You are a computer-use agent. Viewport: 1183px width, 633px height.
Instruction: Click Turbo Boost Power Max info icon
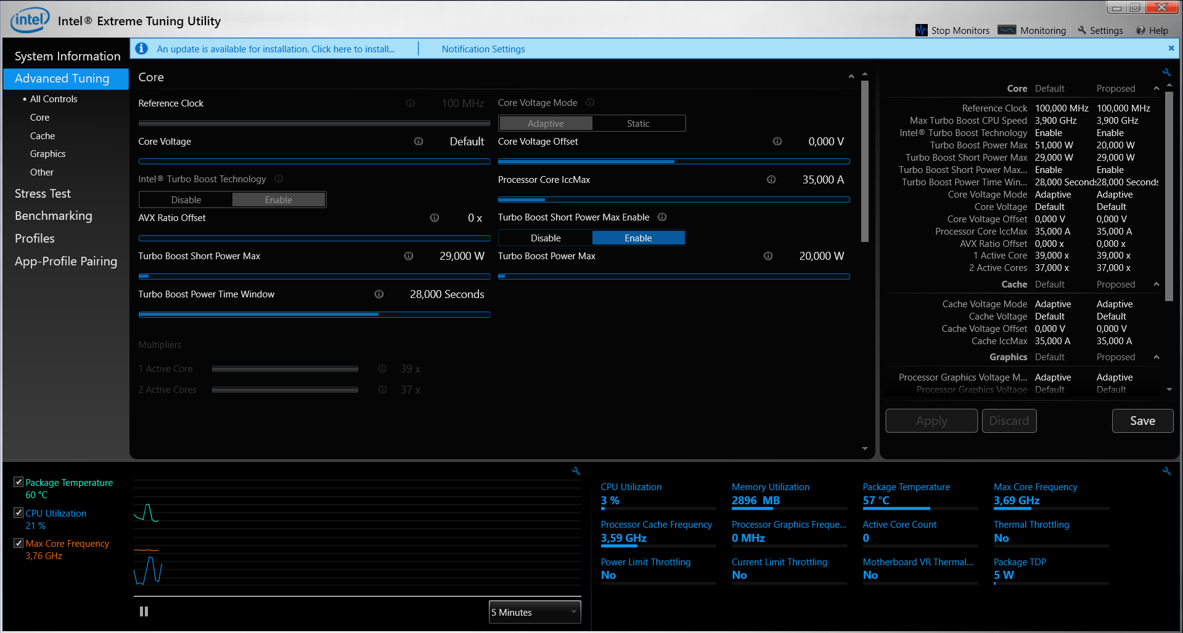tap(768, 256)
